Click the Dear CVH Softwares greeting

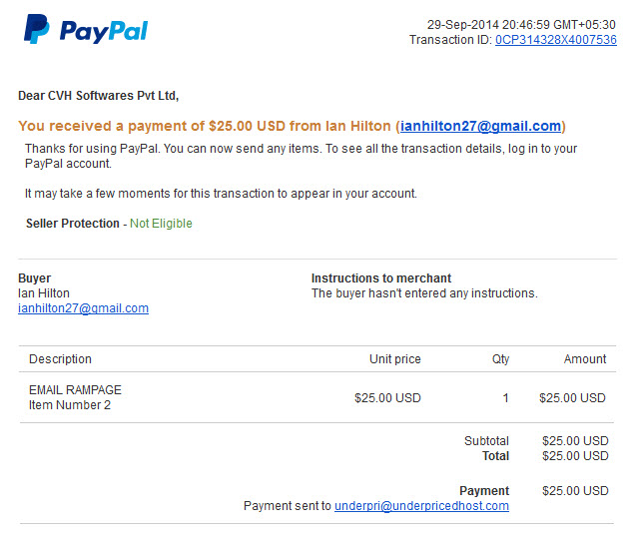[x=98, y=96]
